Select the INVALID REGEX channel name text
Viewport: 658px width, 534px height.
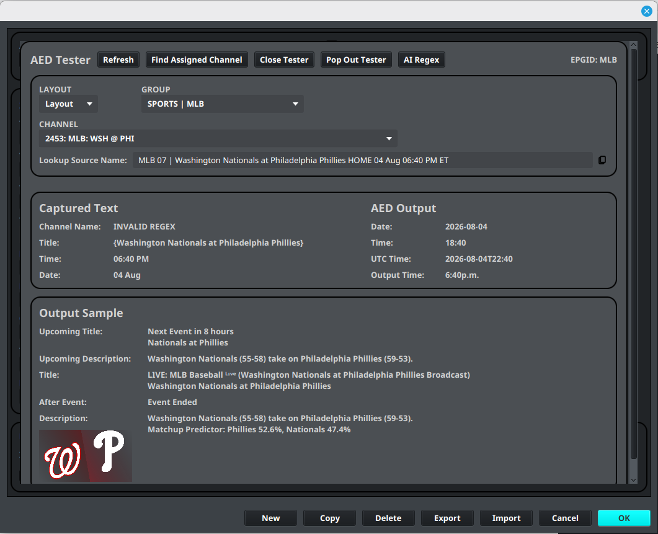tap(144, 227)
